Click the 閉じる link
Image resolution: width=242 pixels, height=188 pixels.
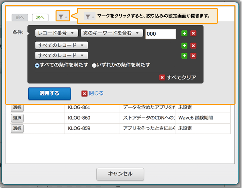click(x=96, y=93)
